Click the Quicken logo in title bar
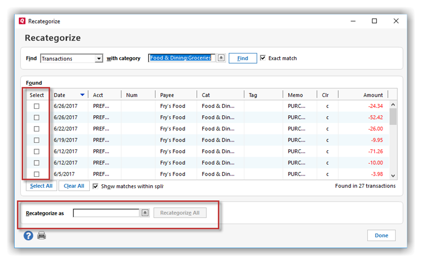Viewport: 422px width, 263px height. coord(22,21)
